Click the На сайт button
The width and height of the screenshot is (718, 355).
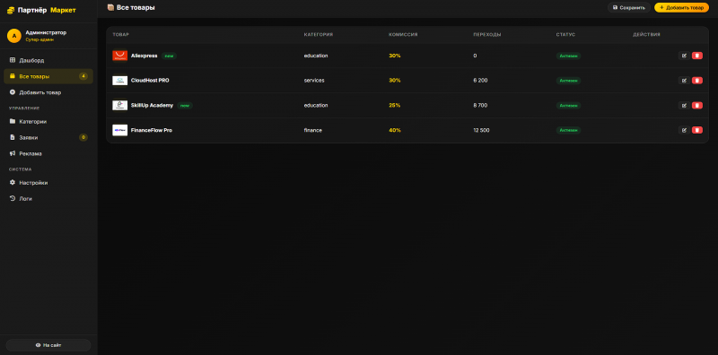tap(48, 345)
